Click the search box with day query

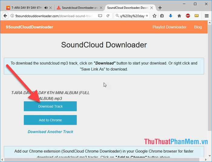(132, 16)
